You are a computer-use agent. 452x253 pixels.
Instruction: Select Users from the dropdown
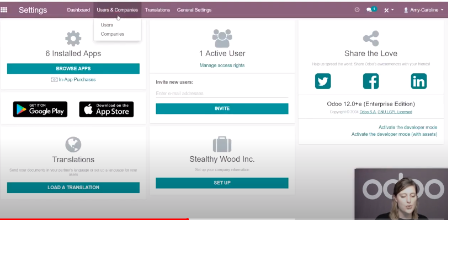click(107, 25)
